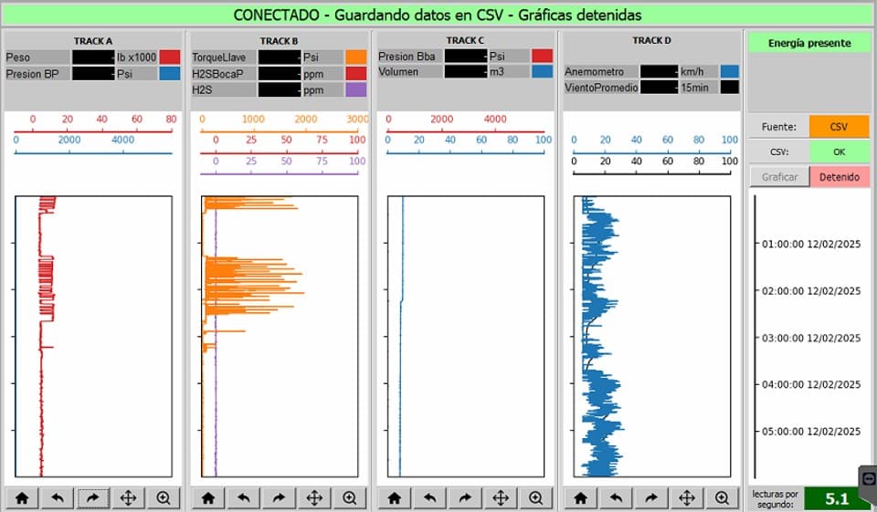
Task: Click the H2SBocaP value field
Action: (280, 74)
